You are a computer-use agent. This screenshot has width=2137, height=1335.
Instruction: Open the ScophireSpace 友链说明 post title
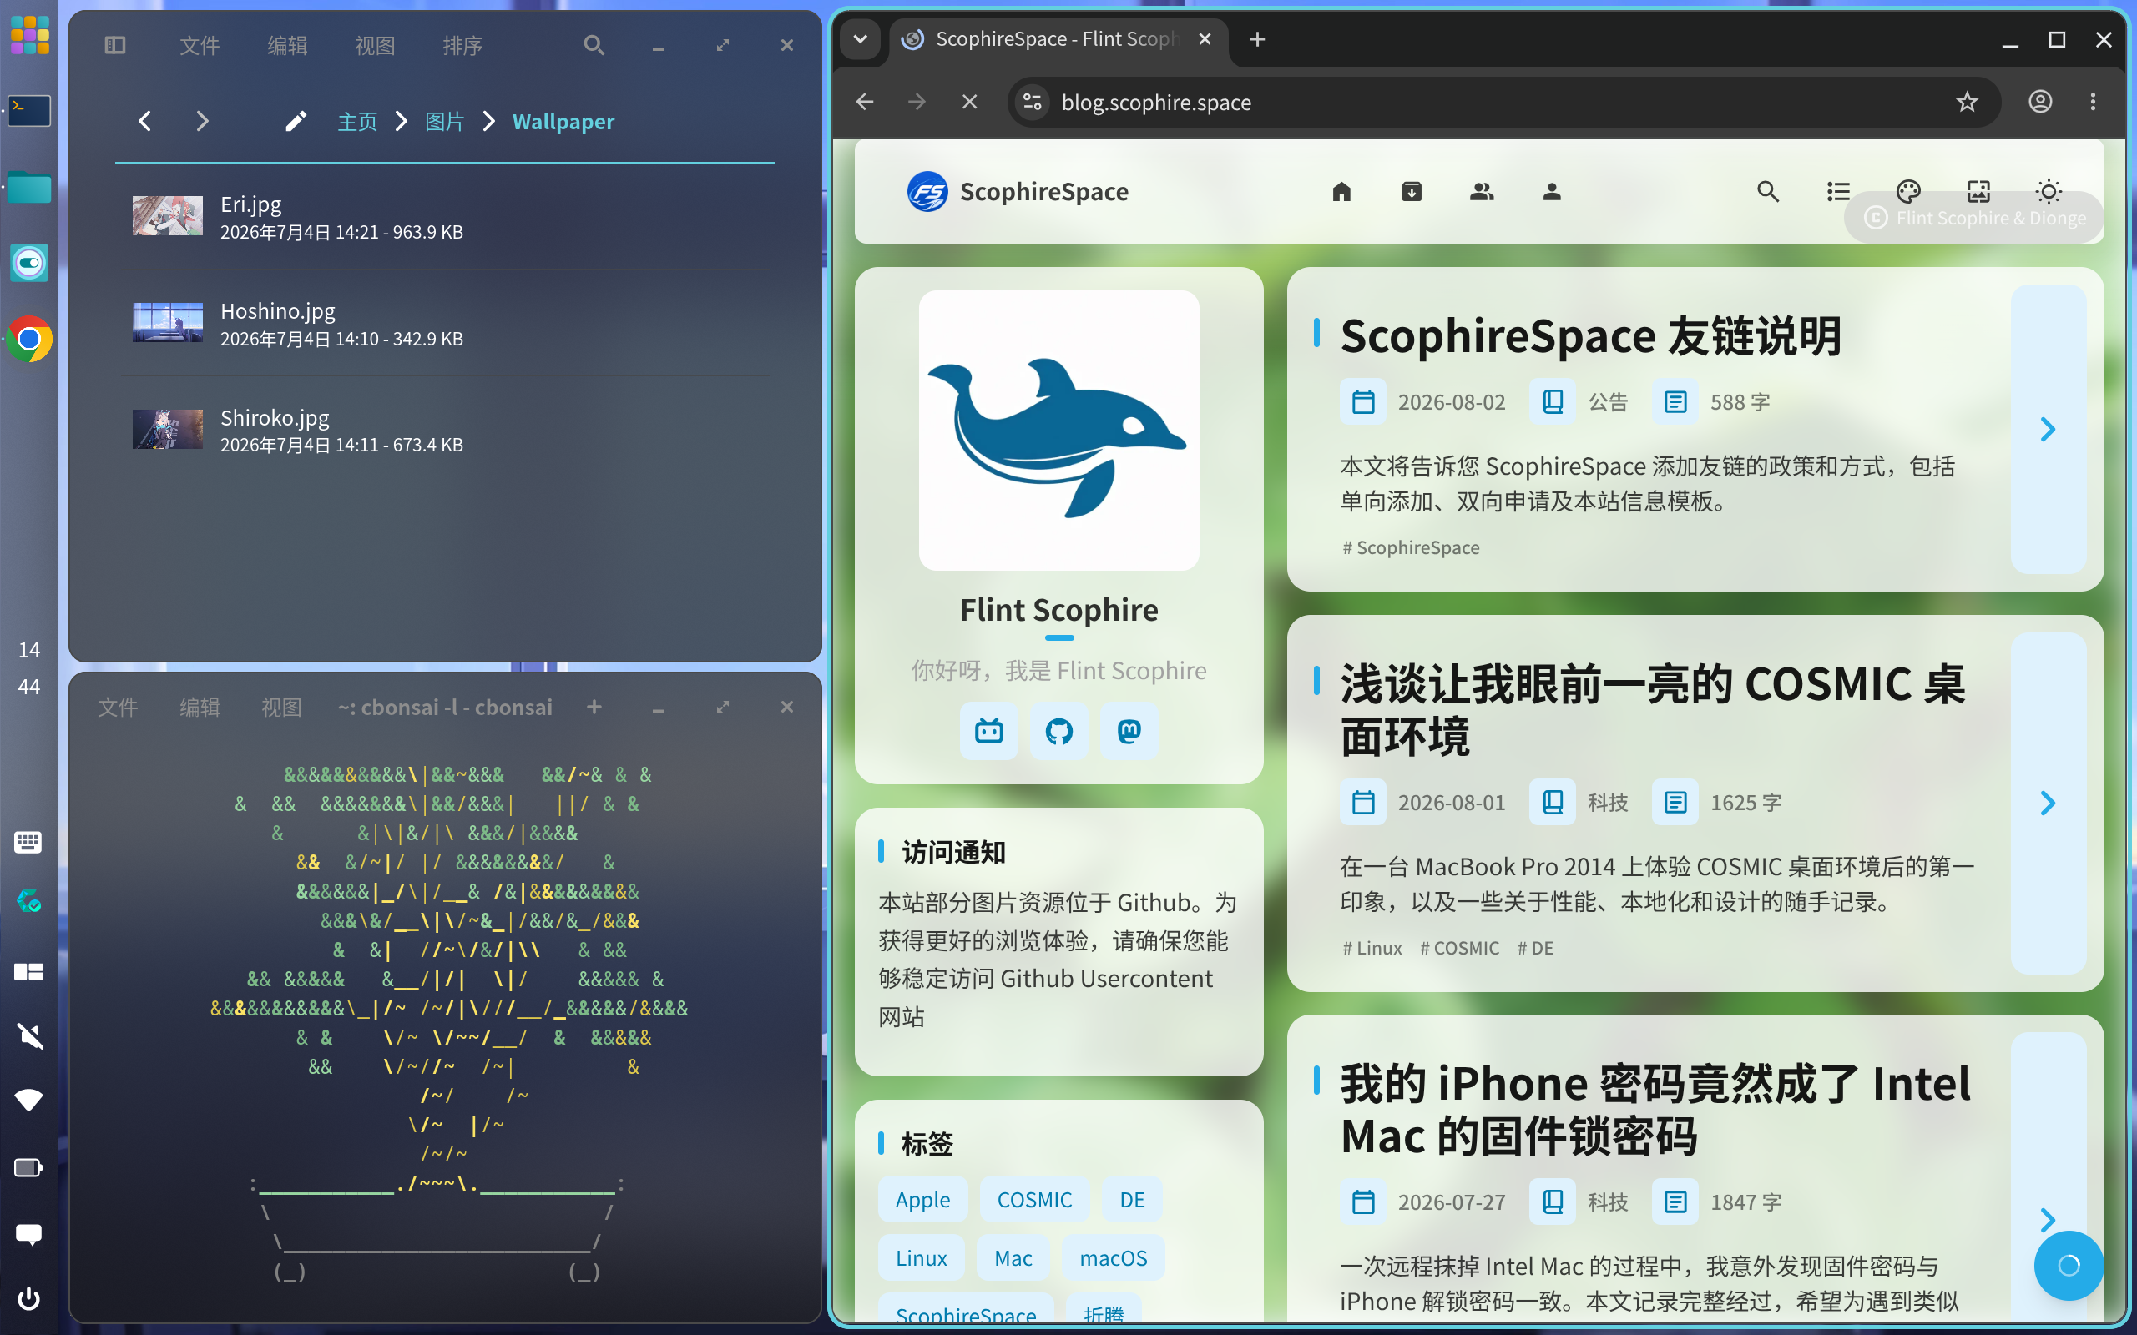(1590, 335)
